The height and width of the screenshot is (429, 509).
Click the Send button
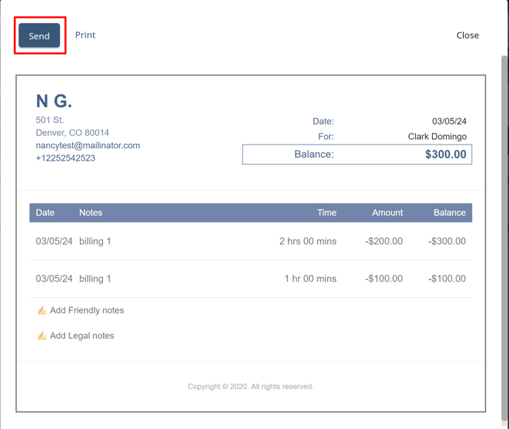tap(39, 36)
